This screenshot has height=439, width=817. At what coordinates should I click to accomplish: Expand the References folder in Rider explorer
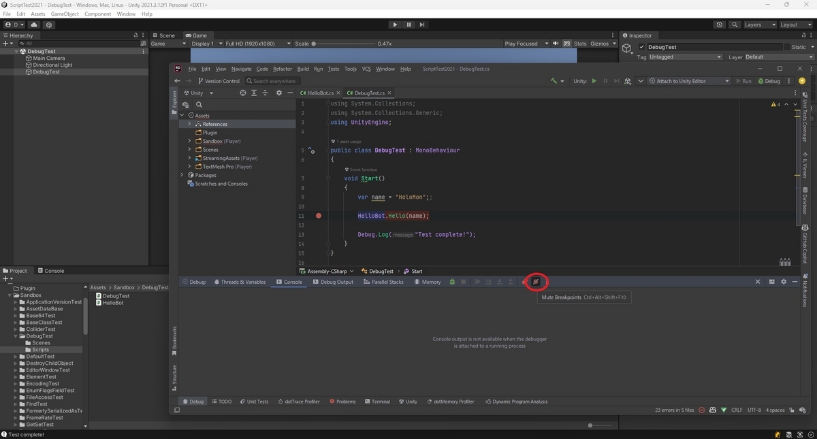(x=189, y=124)
